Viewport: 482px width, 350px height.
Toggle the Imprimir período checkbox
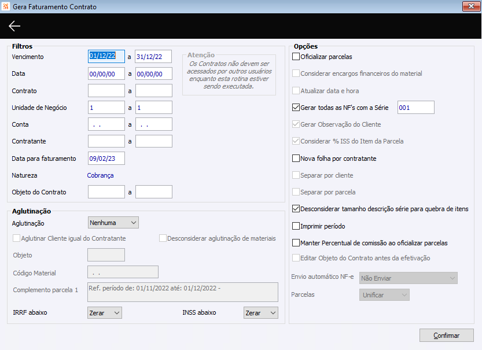pos(296,226)
